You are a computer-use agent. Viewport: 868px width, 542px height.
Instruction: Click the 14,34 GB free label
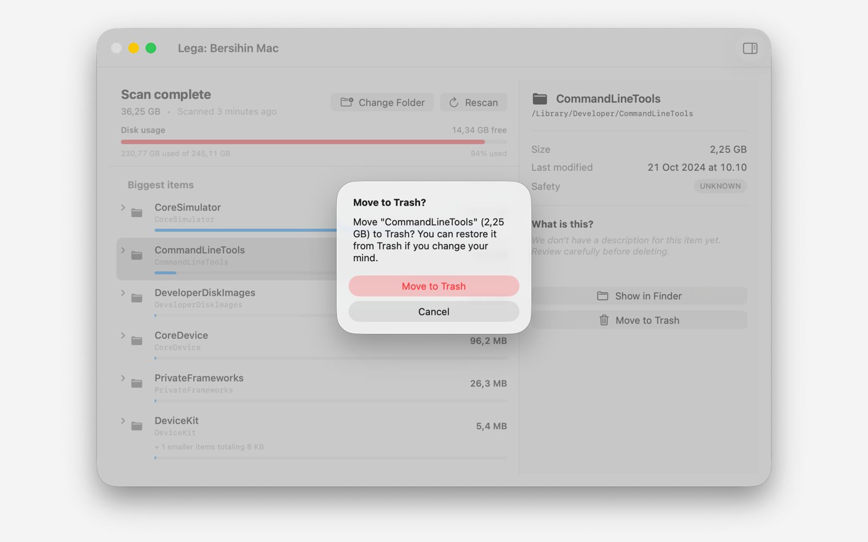479,130
